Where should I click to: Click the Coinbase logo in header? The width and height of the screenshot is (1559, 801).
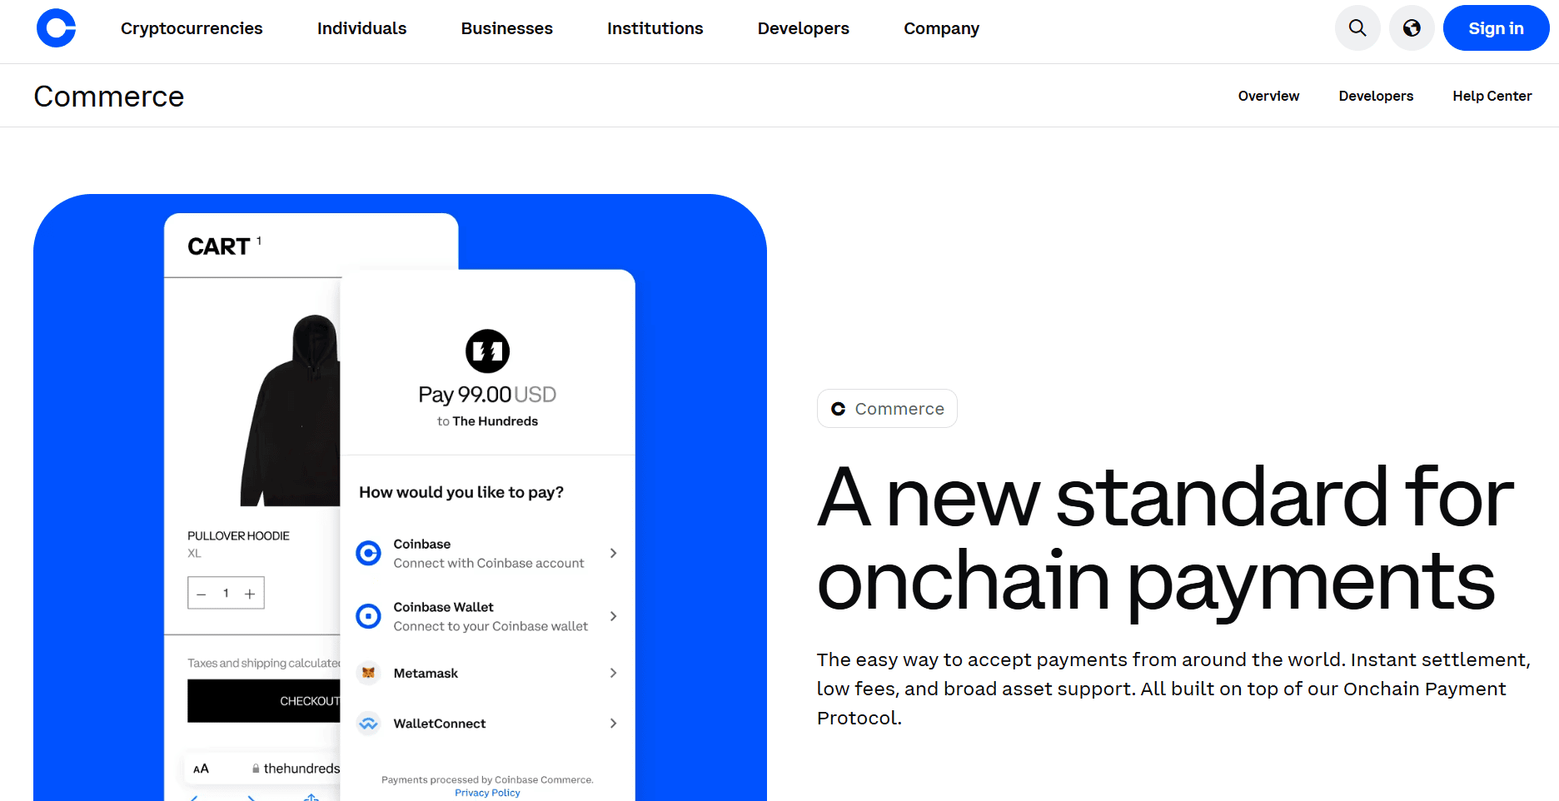56,28
